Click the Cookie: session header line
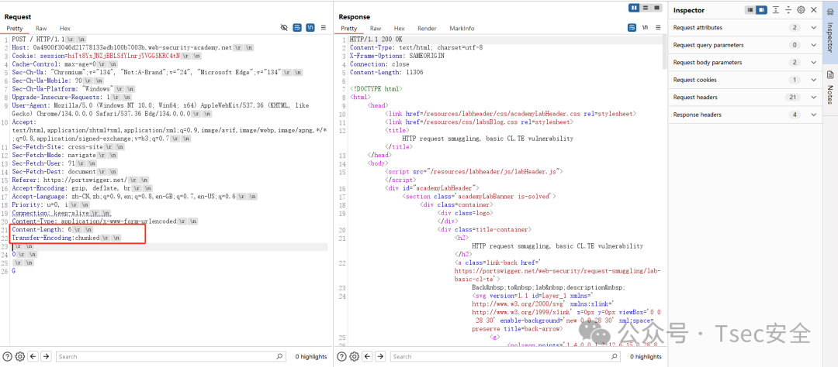This screenshot has height=367, width=838. [x=106, y=56]
